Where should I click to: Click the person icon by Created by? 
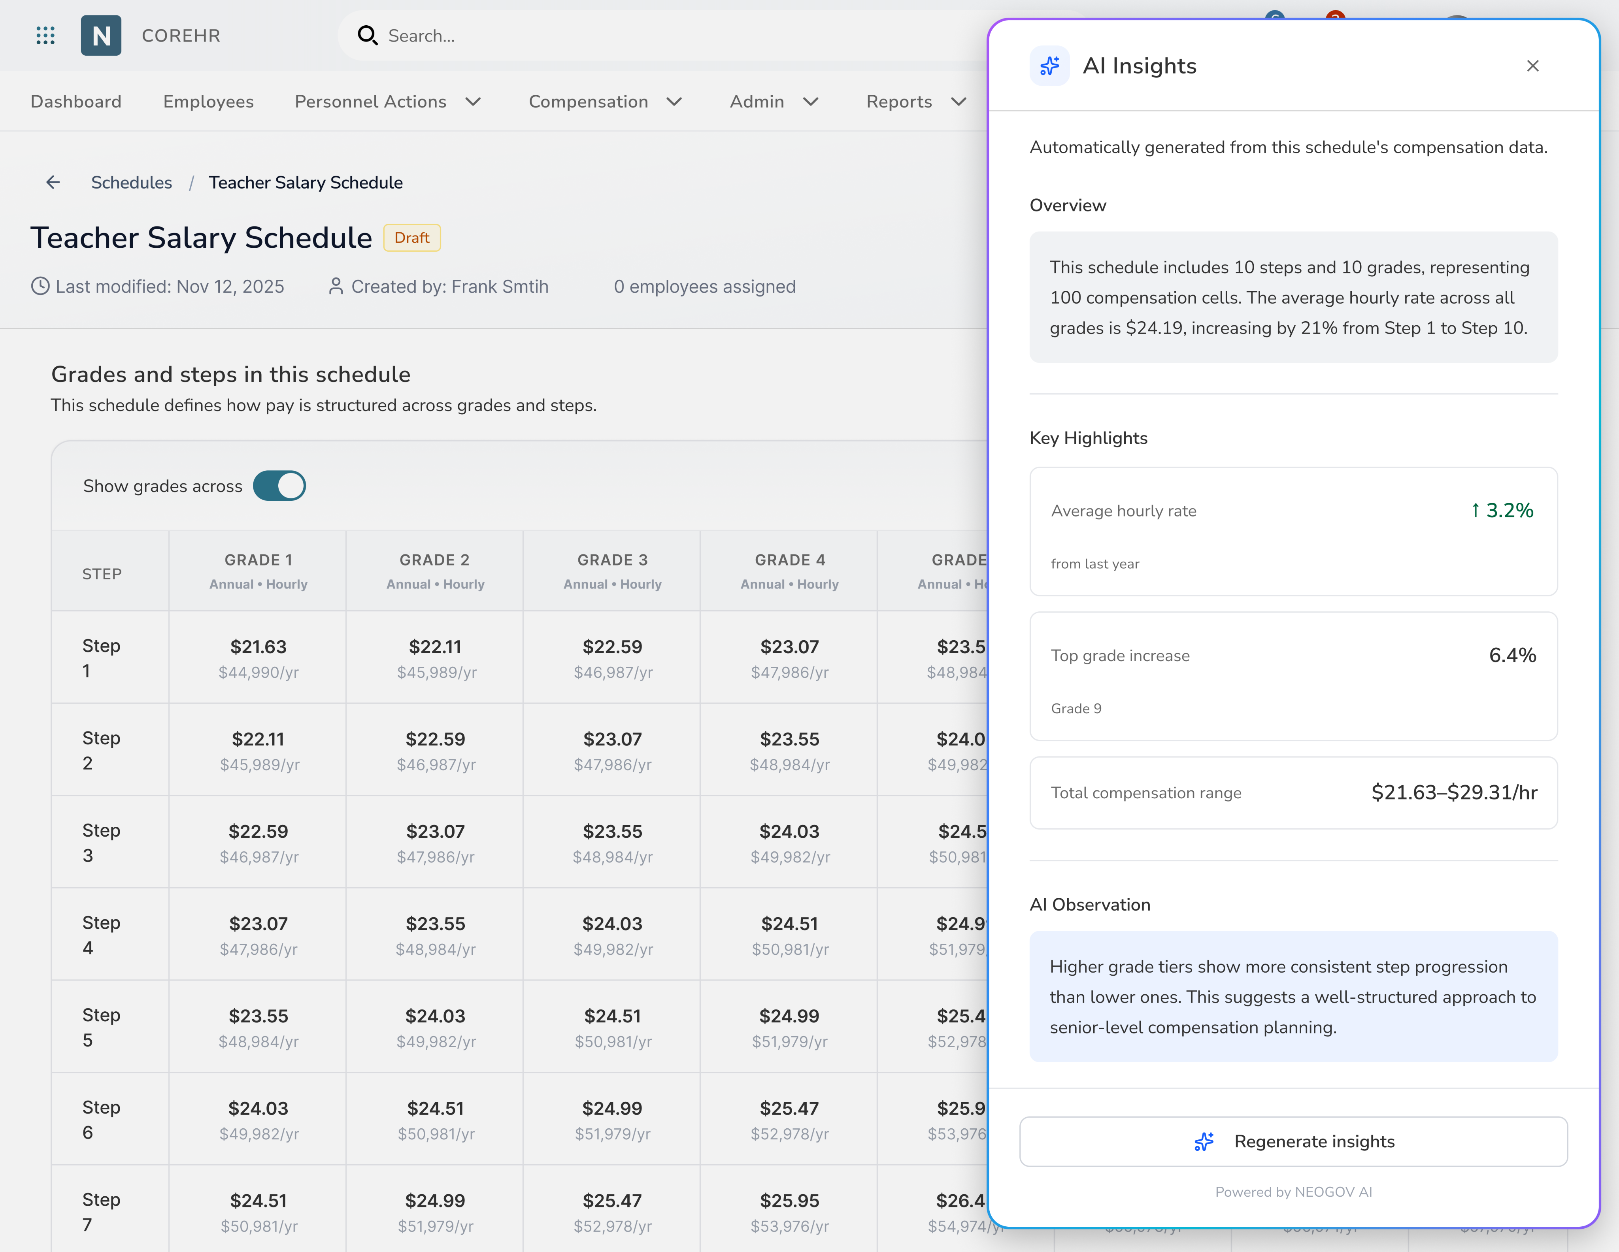click(336, 286)
